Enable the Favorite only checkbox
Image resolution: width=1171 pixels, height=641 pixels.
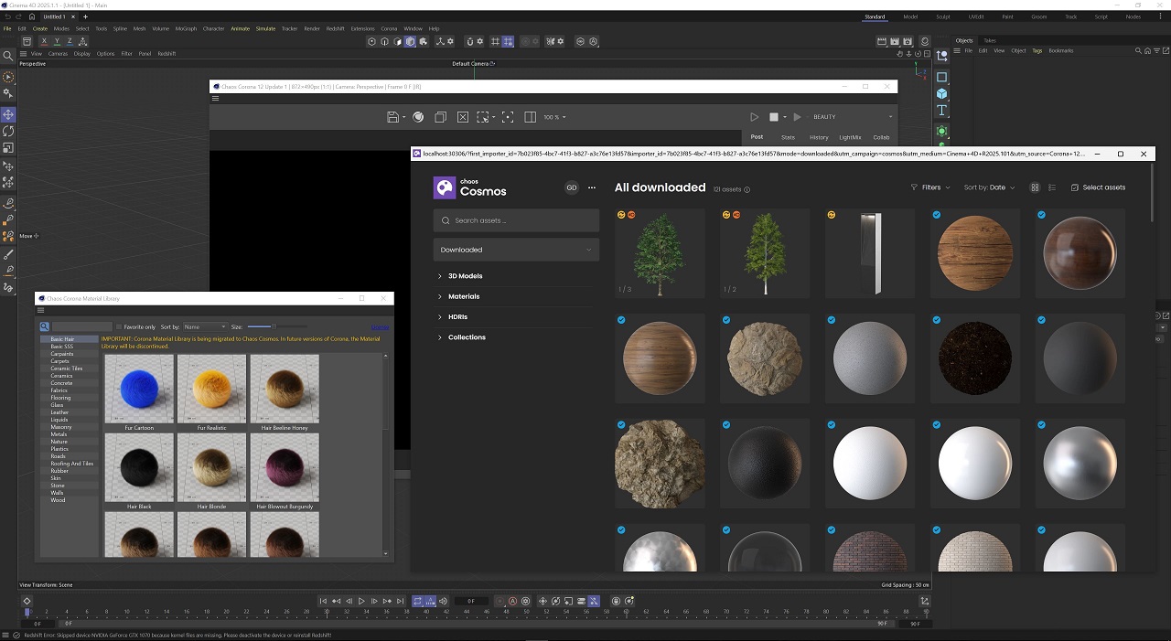(119, 326)
